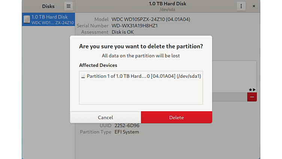Click the red minus delete-partition button

[252, 97]
